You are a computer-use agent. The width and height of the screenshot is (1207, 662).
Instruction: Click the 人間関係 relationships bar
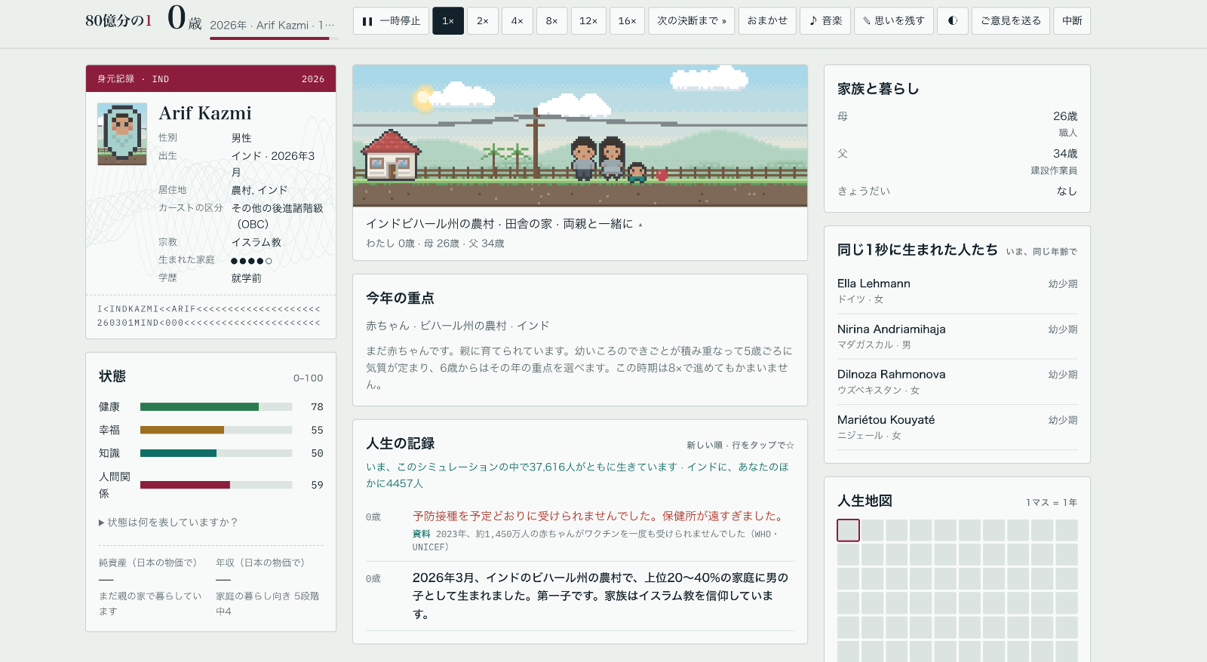[217, 485]
